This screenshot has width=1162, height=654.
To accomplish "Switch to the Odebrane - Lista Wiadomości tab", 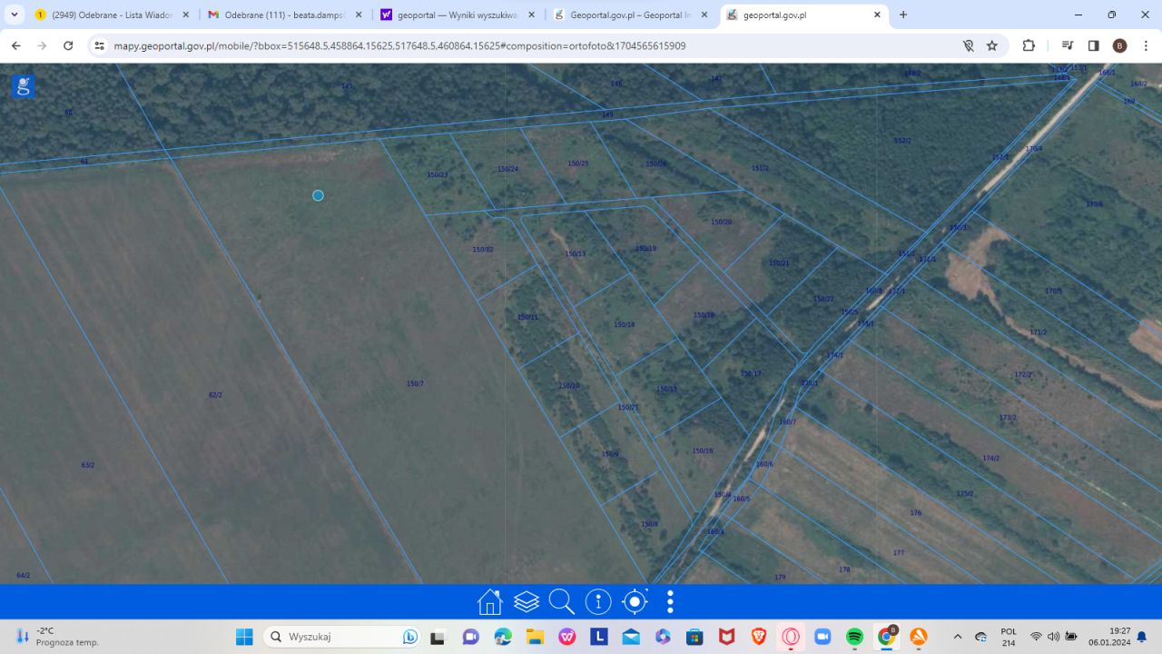I will click(112, 15).
